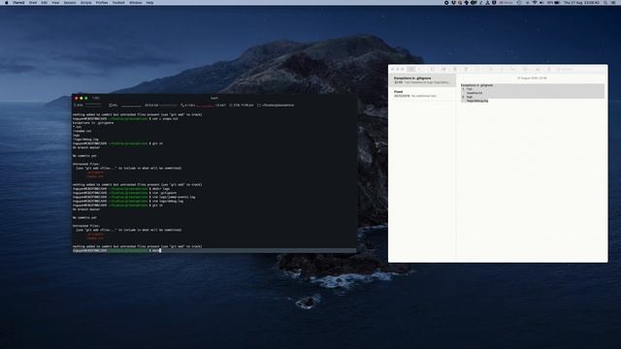Click the current prompt line at terminal bottom

(x=214, y=250)
